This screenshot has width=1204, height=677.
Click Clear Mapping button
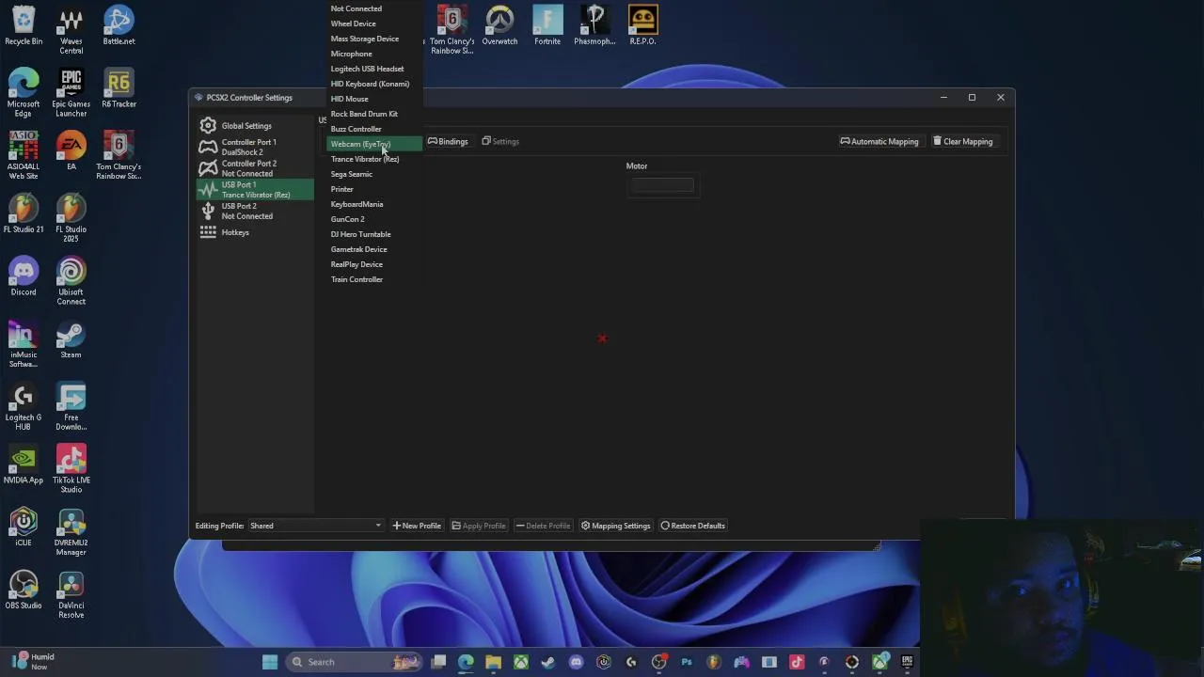point(962,141)
